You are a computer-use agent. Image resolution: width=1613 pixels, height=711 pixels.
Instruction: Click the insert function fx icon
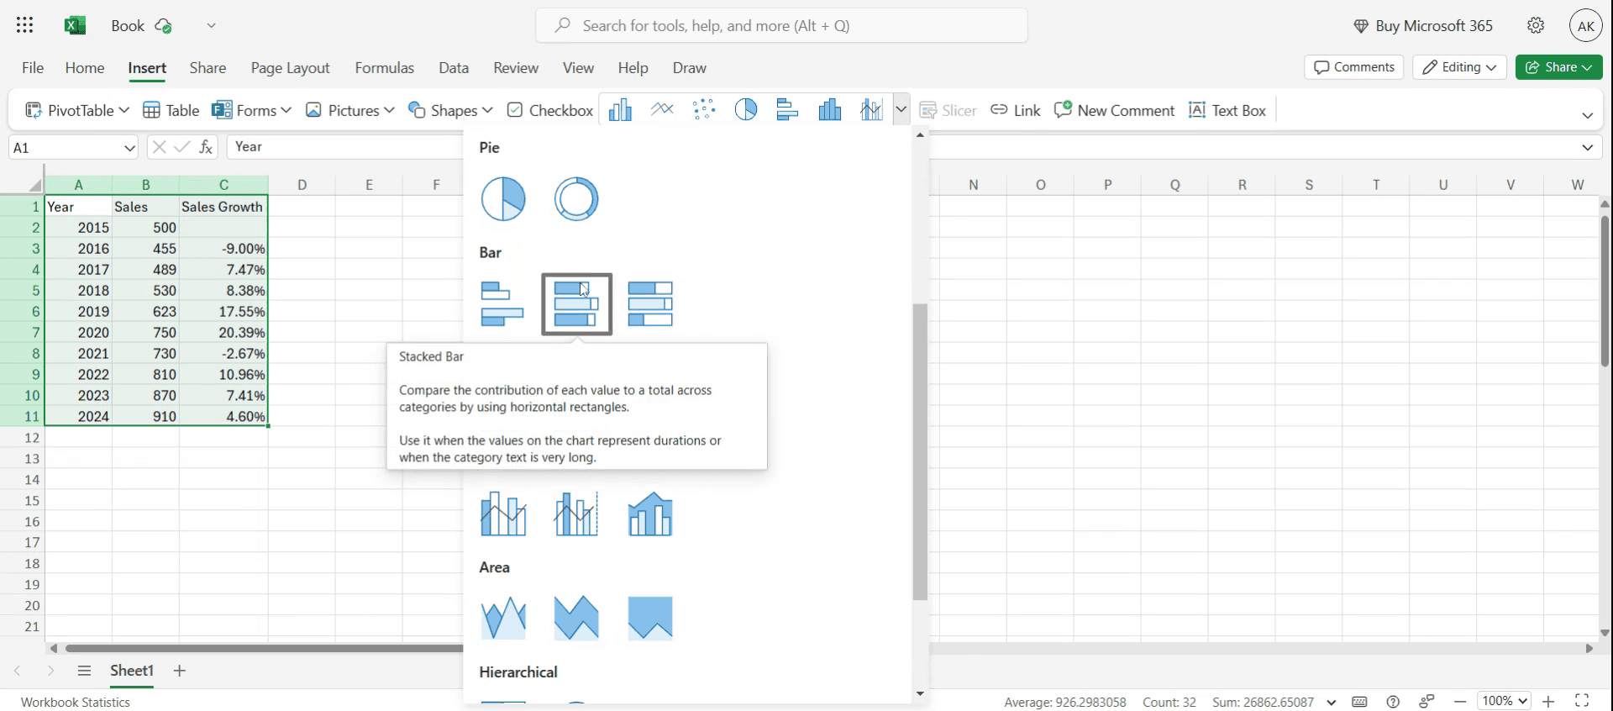[x=206, y=147]
